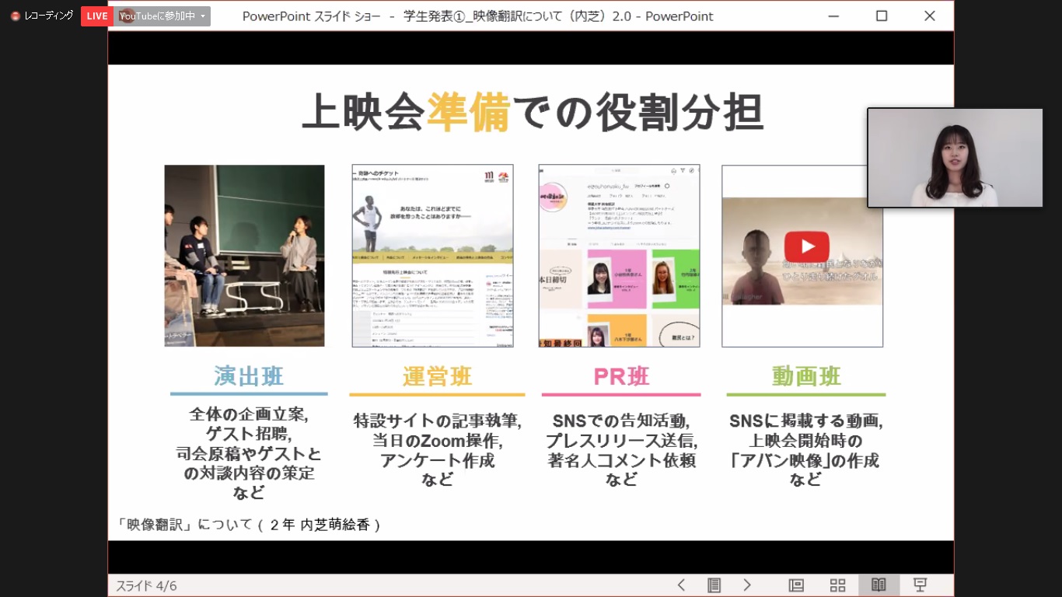
Task: Go to previous slide arrow in status bar
Action: click(x=681, y=585)
